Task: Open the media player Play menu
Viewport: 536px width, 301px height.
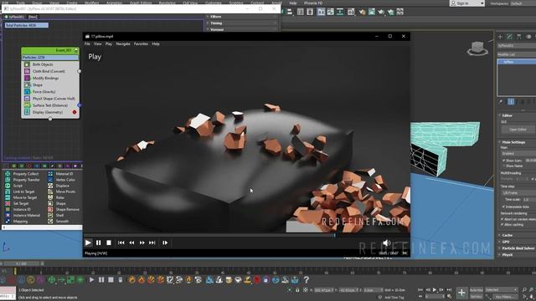Action: (109, 43)
